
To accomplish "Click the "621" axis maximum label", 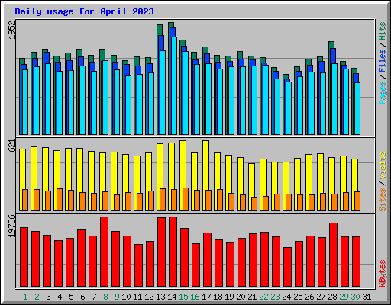I will pyautogui.click(x=12, y=146).
